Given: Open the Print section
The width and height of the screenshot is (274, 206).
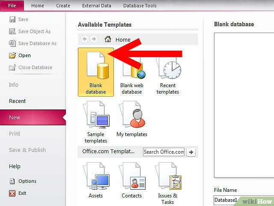Looking at the screenshot, I should 15,133.
